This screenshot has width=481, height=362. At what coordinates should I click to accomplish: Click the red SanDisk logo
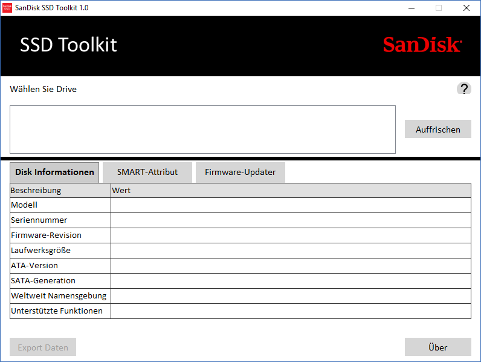422,45
